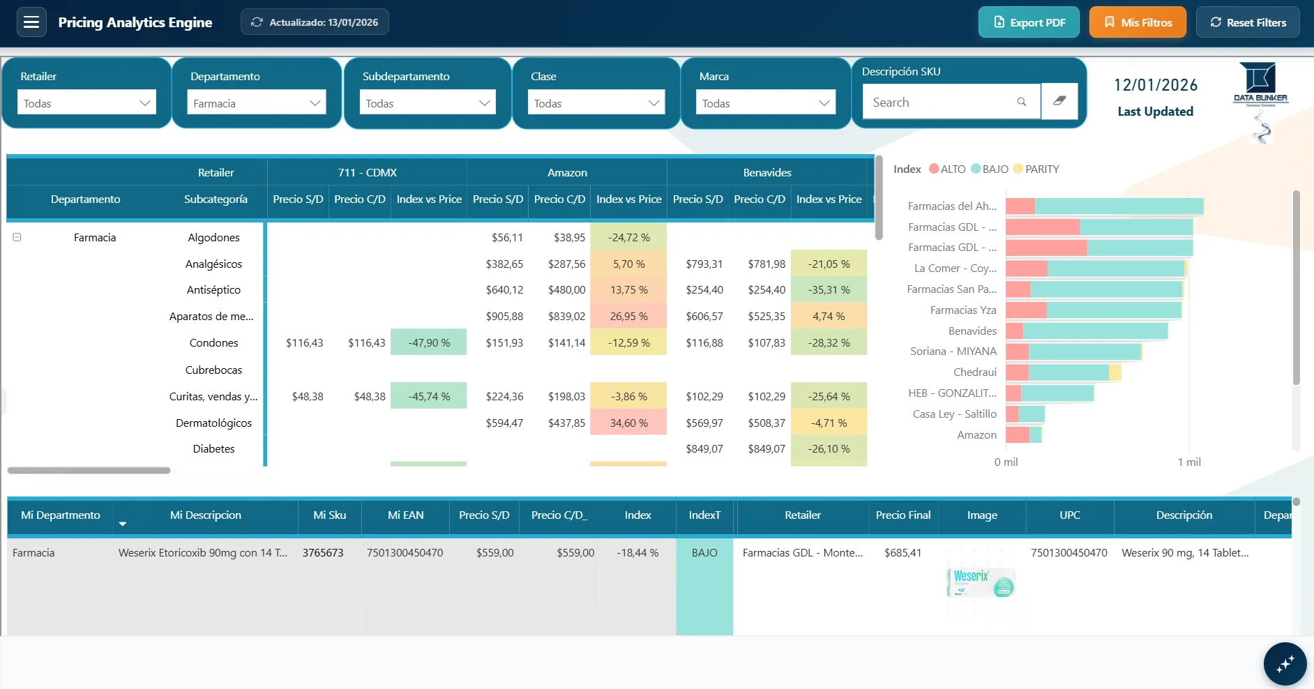Click the eraser icon beside SKU search
The image size is (1314, 689).
click(1059, 101)
